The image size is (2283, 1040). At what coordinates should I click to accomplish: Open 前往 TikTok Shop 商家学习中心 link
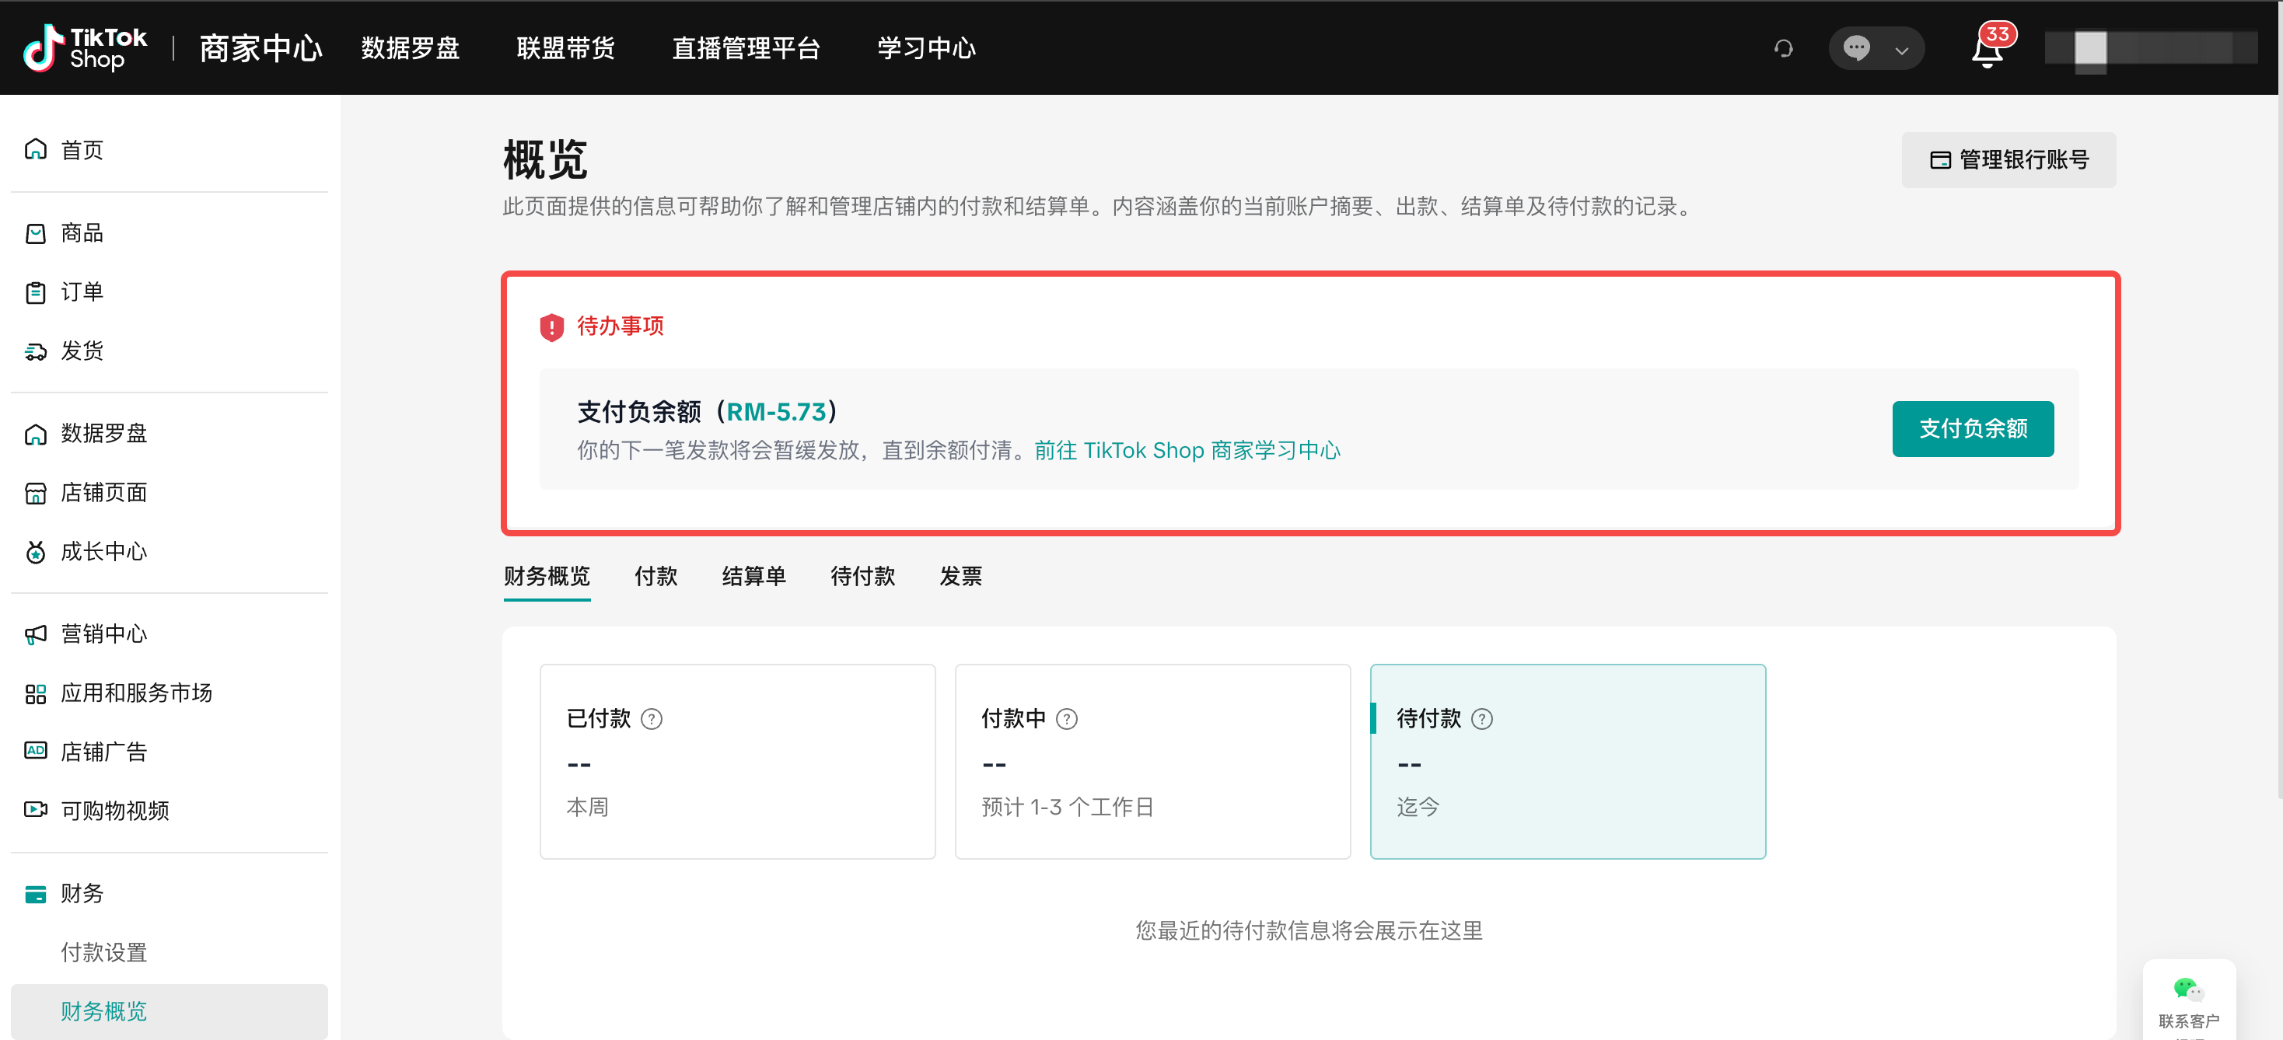click(1187, 450)
